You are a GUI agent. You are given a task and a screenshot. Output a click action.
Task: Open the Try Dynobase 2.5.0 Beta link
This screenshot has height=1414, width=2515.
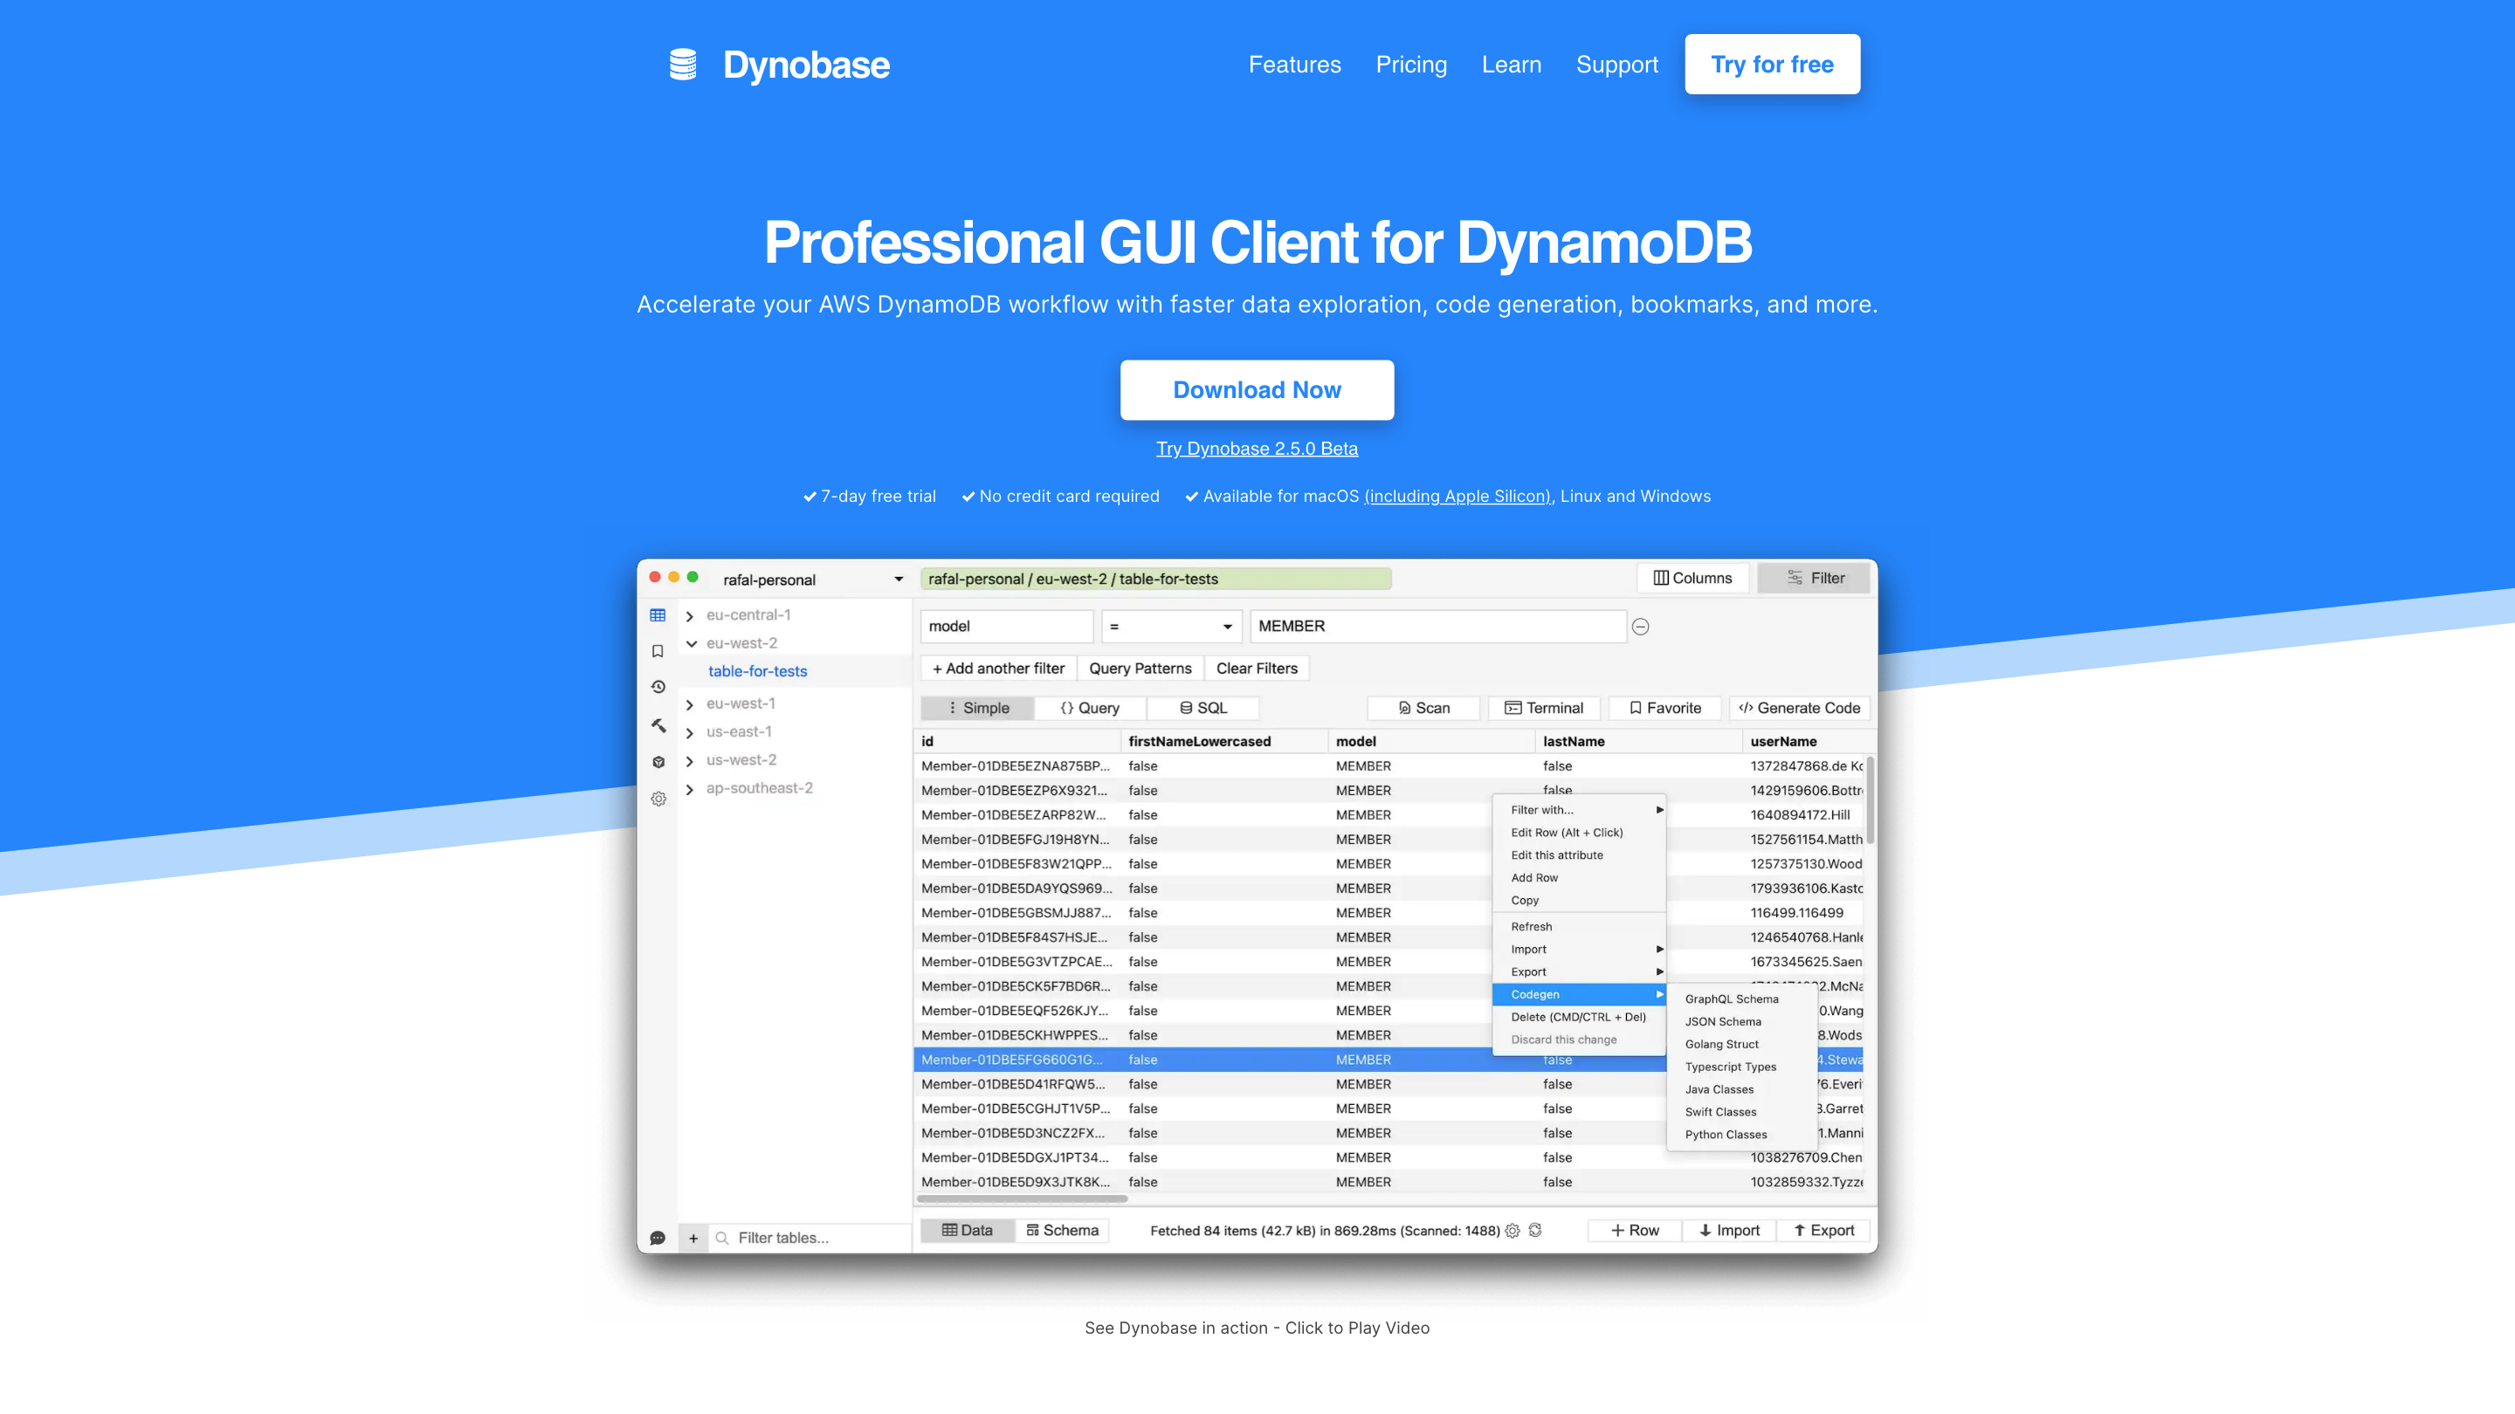pyautogui.click(x=1257, y=448)
